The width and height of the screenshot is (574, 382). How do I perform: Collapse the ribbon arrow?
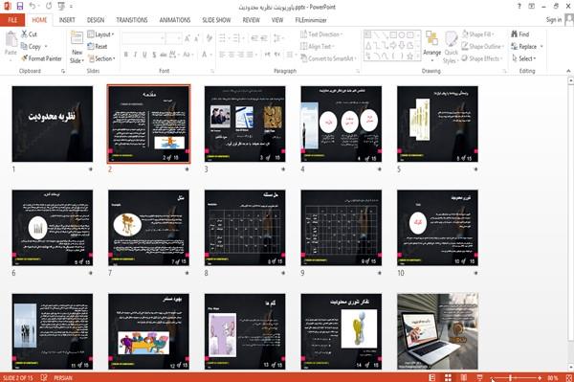tap(568, 71)
